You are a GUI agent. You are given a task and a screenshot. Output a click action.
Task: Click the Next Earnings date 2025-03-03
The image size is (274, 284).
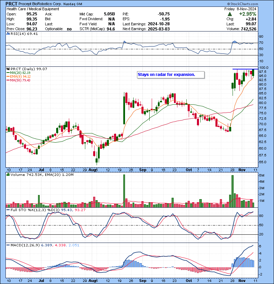pos(159,29)
